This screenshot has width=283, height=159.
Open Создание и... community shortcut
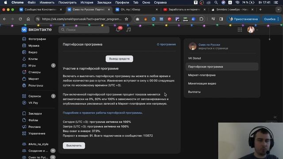(x=38, y=151)
